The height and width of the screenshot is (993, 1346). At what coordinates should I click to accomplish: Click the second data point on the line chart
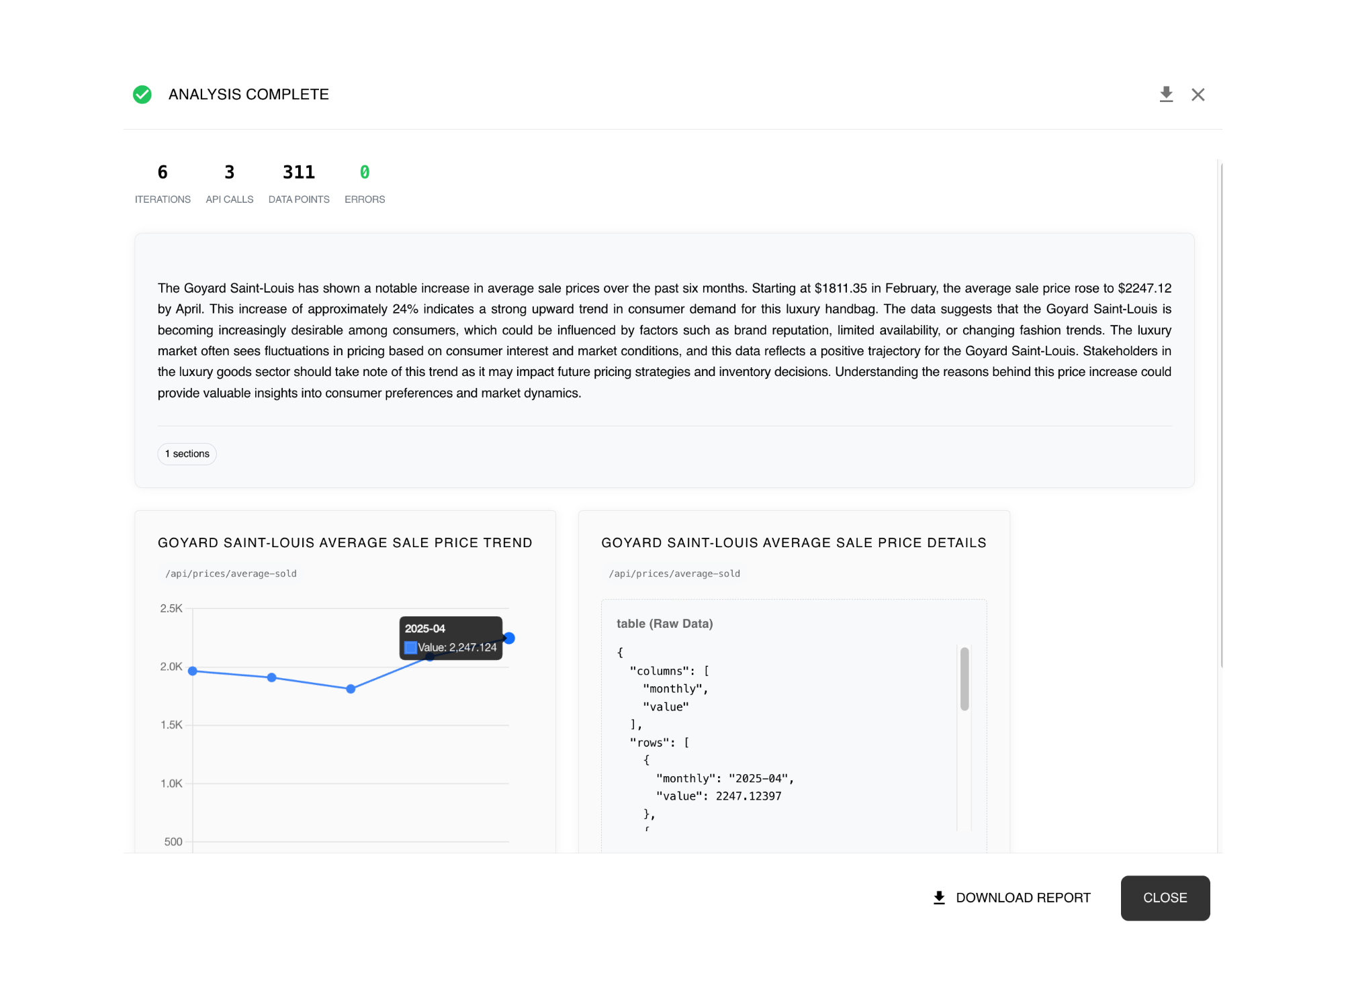pyautogui.click(x=271, y=677)
